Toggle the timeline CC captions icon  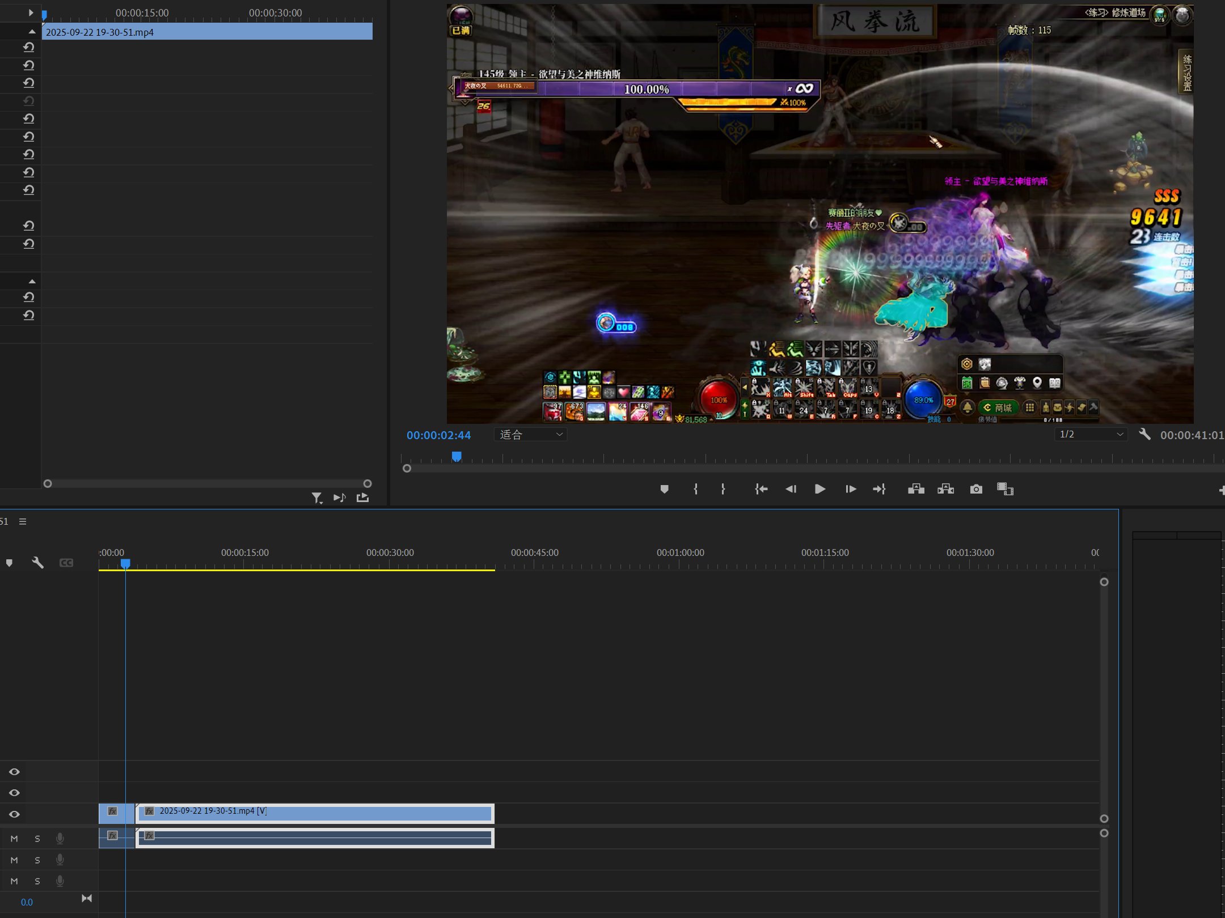click(66, 563)
